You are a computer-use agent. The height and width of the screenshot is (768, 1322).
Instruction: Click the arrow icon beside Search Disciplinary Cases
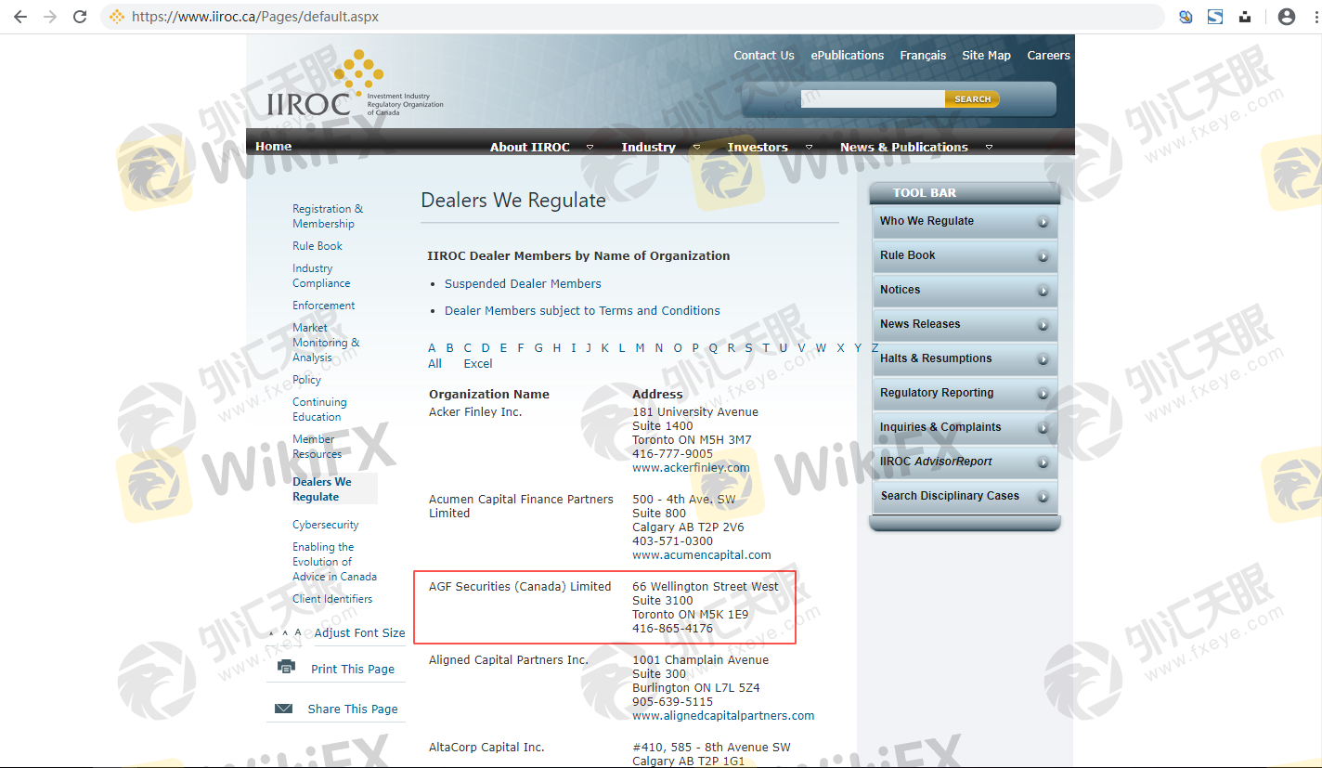pos(1043,497)
